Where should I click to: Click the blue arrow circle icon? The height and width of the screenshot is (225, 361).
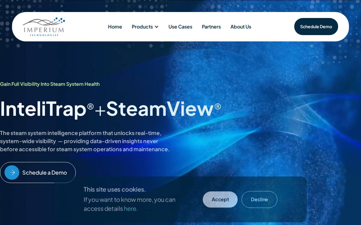coord(12,172)
